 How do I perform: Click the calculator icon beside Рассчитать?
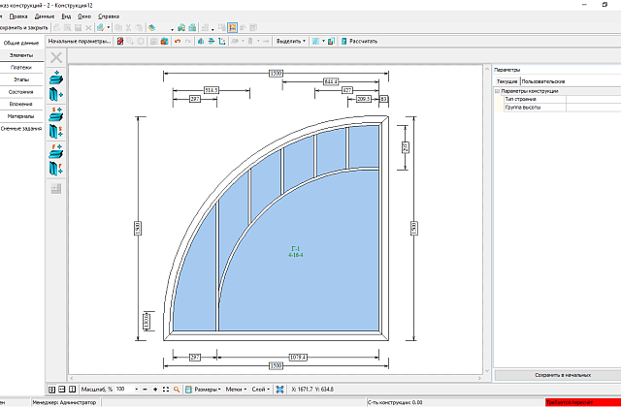pos(344,41)
